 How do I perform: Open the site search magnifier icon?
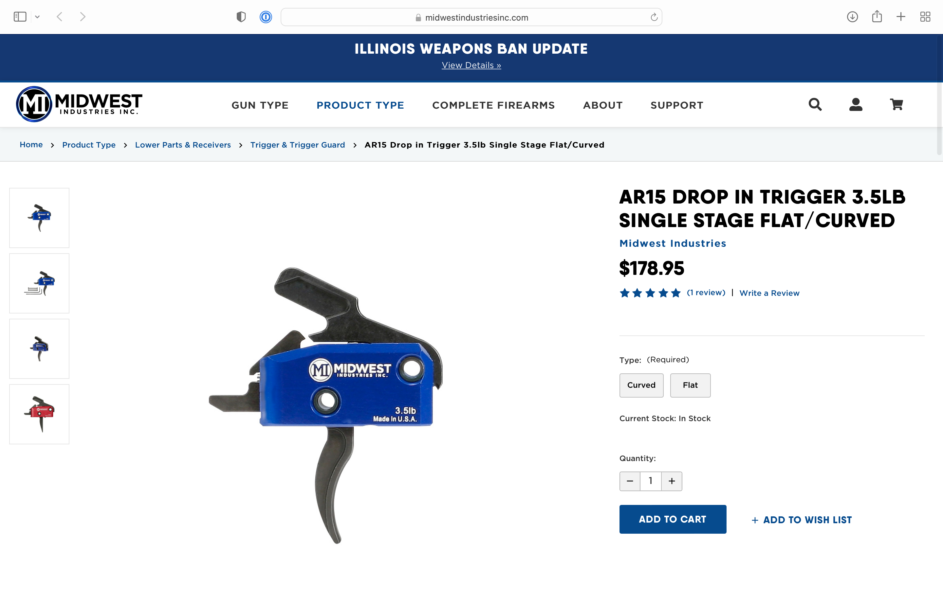(x=815, y=104)
